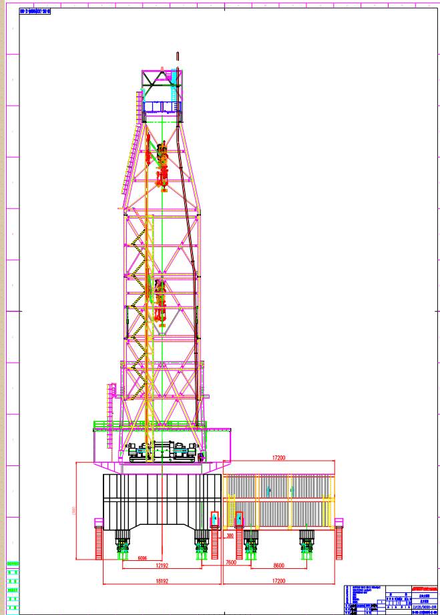Select the orange hook assembly at mid-derrick

coord(160,300)
